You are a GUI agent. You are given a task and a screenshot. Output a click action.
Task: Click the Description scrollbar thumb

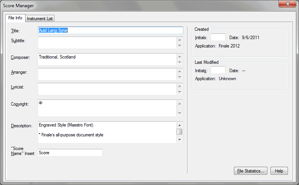pyautogui.click(x=180, y=131)
